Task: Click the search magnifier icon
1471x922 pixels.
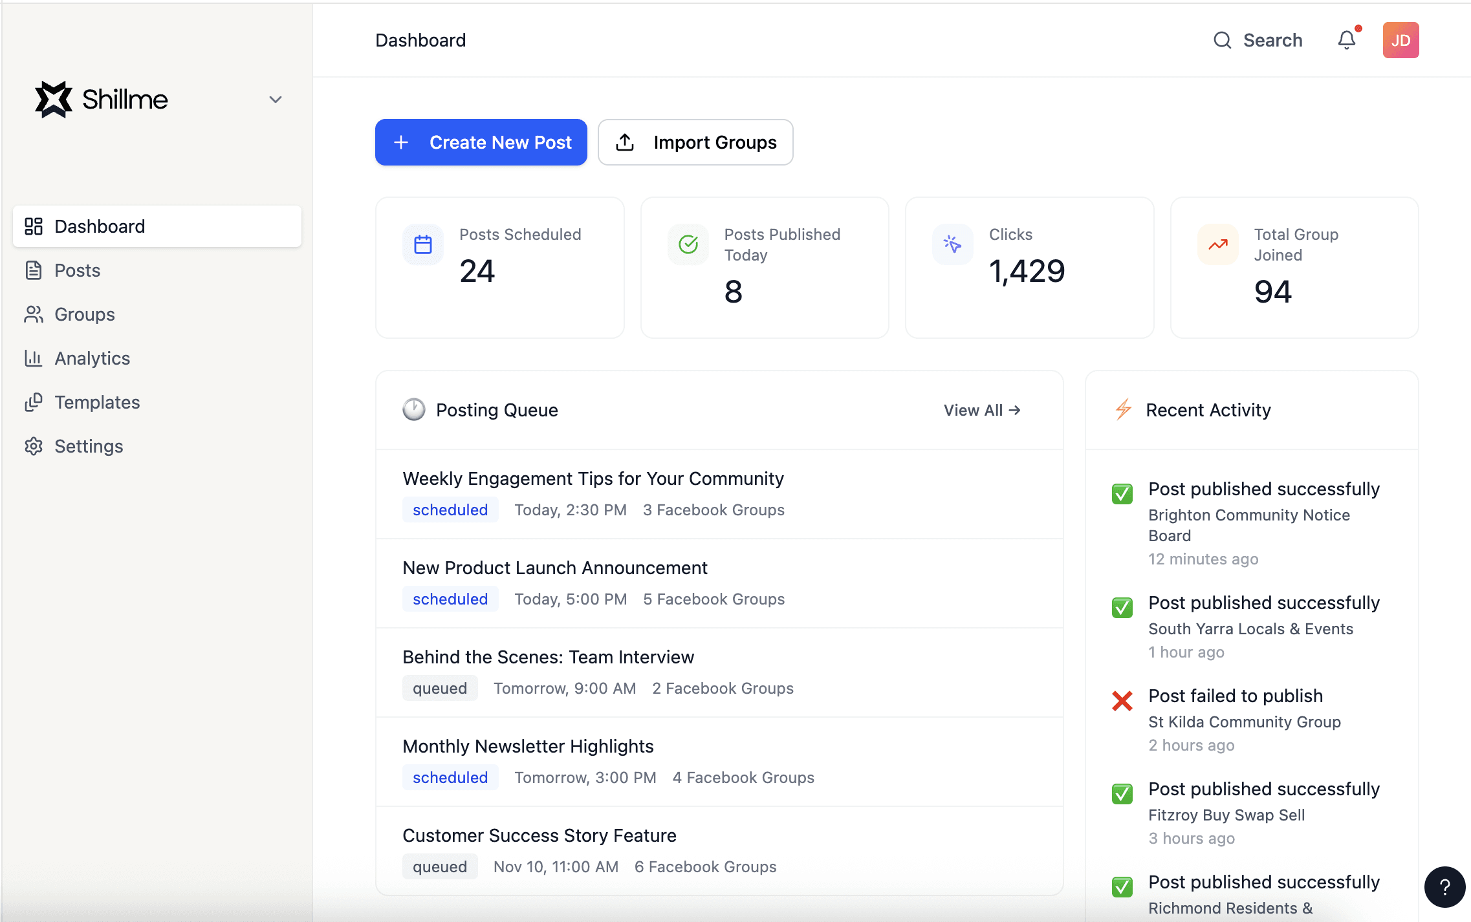Action: 1222,40
